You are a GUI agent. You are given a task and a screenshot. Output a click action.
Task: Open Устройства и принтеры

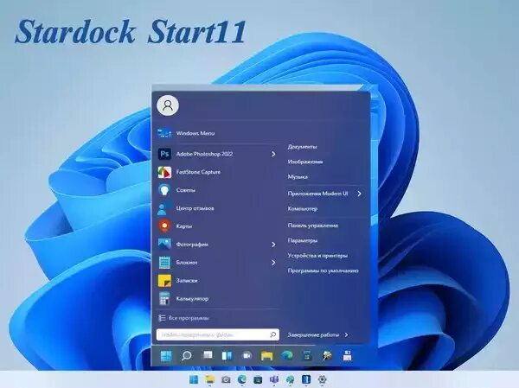[x=317, y=256]
